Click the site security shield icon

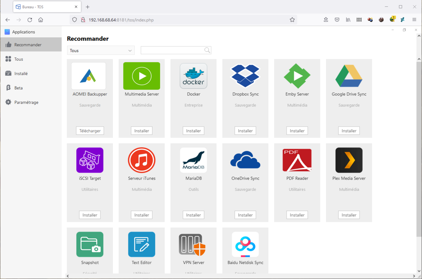(x=75, y=20)
